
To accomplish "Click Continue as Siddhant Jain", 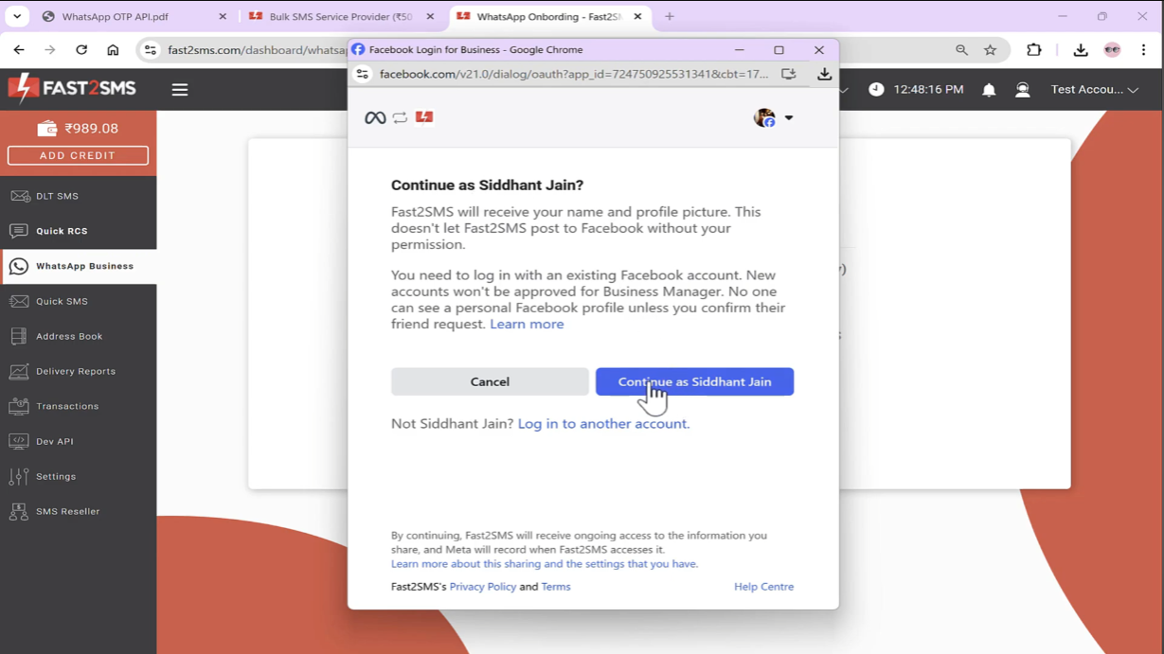I will pos(694,381).
